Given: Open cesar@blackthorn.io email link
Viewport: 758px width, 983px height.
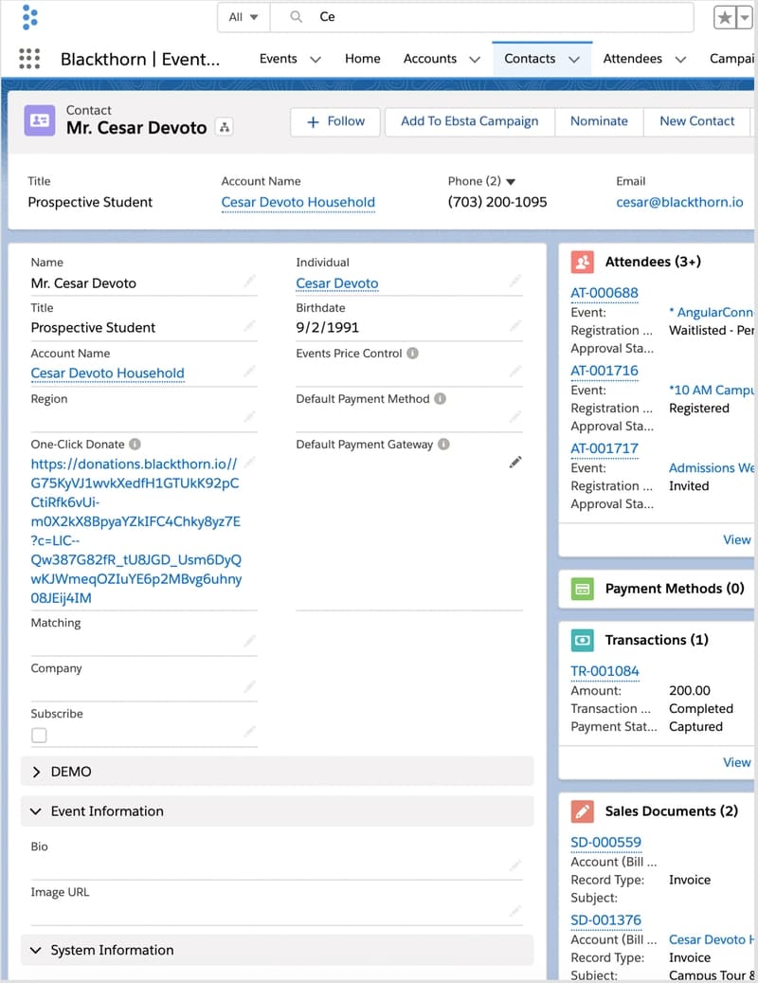Looking at the screenshot, I should (x=679, y=202).
